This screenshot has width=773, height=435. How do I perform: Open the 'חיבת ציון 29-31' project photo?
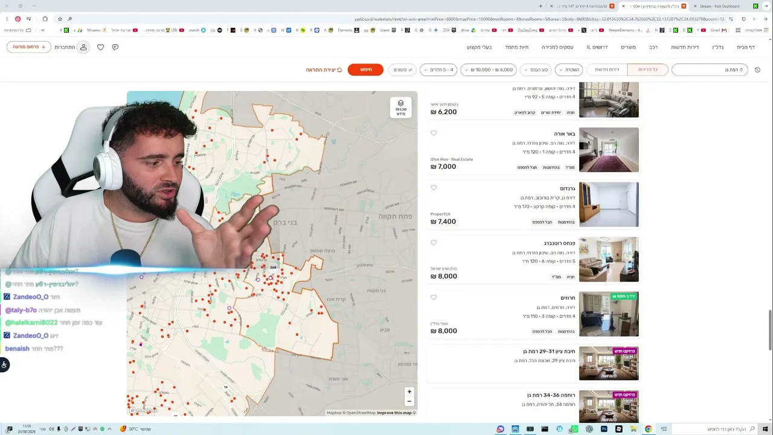(609, 363)
